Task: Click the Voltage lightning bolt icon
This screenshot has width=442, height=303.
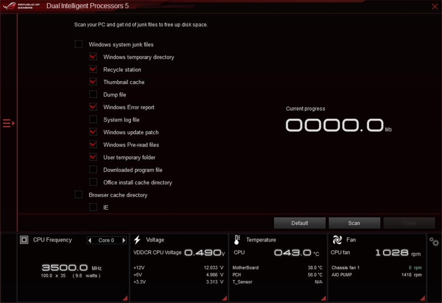Action: pos(137,240)
